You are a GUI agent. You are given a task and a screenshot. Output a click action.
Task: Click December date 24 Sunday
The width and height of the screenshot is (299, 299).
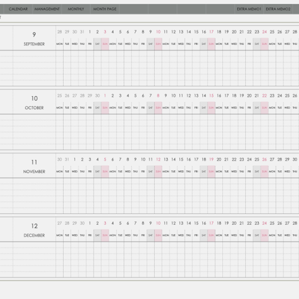265,223
